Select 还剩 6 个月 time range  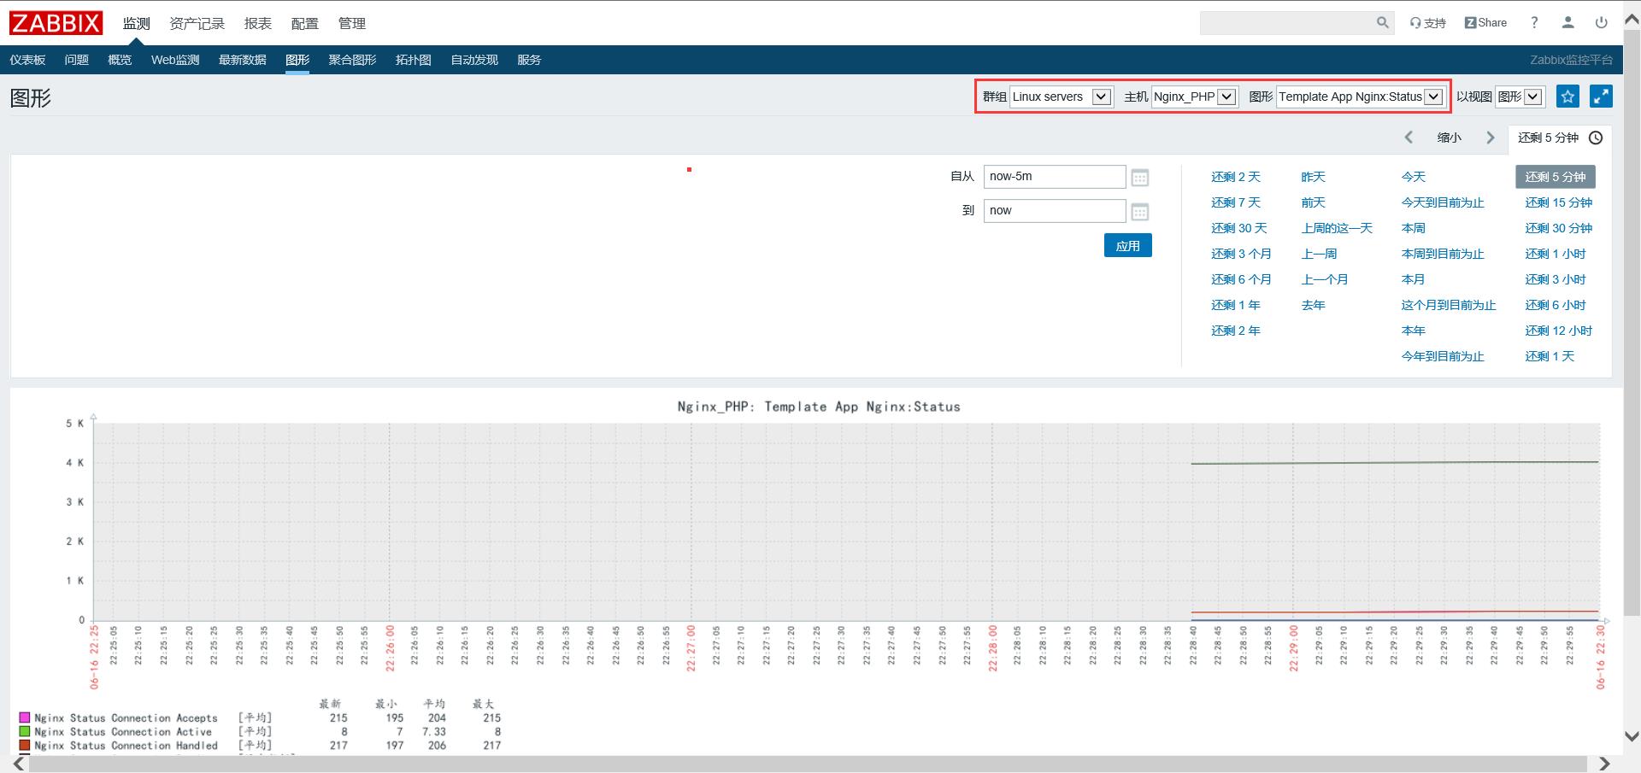point(1241,279)
